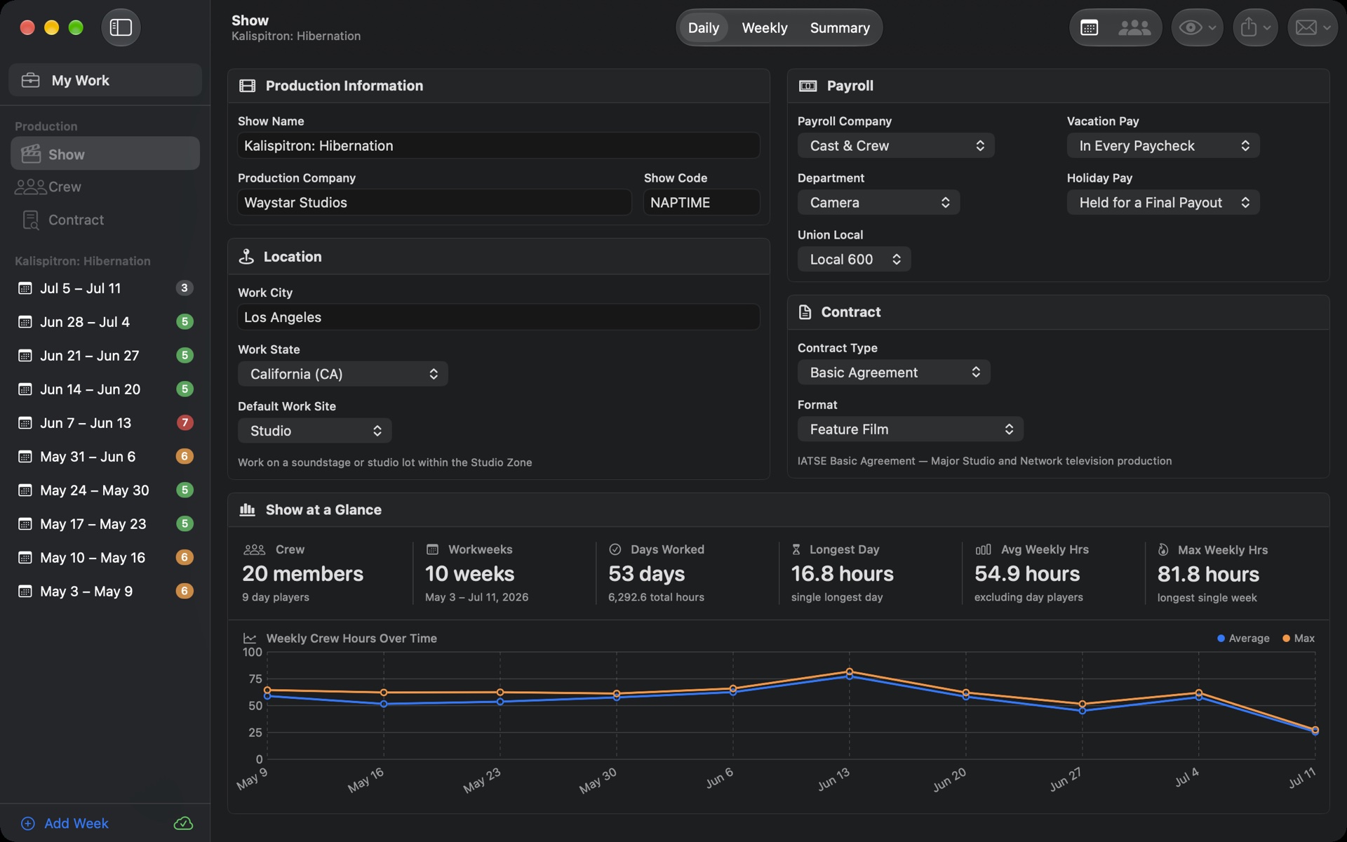This screenshot has height=842, width=1347.
Task: Open the Department Camera dropdown
Action: [x=878, y=203]
